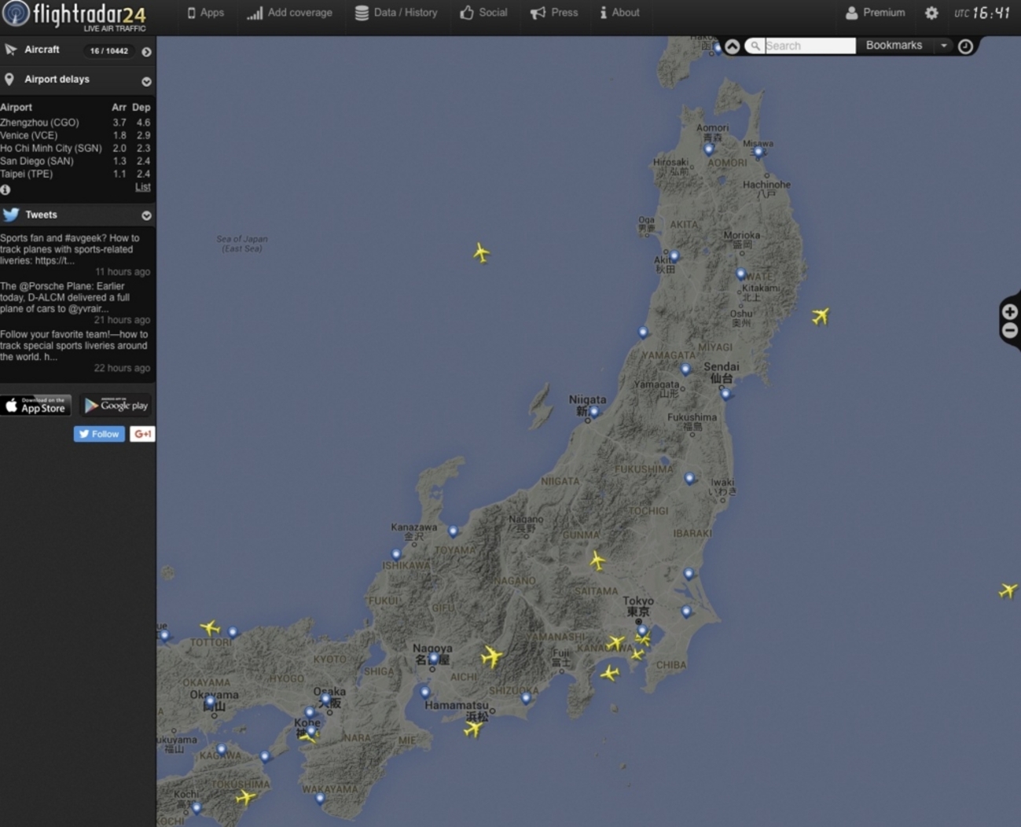Click the Google Play badge
The width and height of the screenshot is (1021, 827).
pyautogui.click(x=116, y=406)
